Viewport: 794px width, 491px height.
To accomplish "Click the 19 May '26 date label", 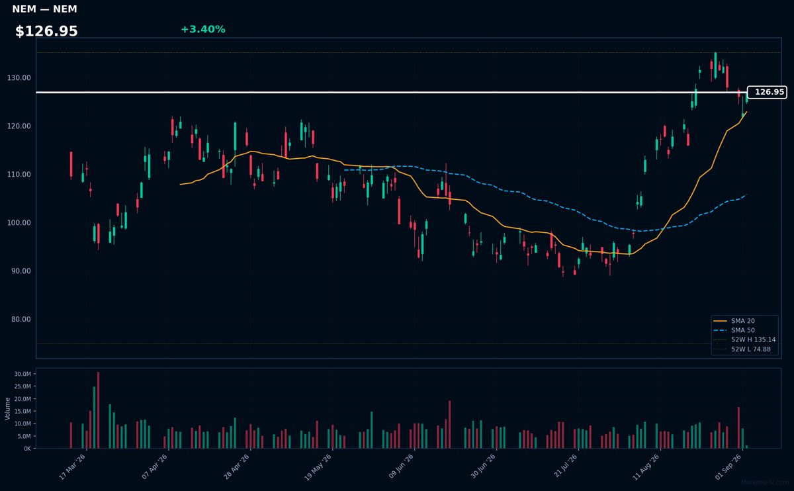I will (318, 467).
